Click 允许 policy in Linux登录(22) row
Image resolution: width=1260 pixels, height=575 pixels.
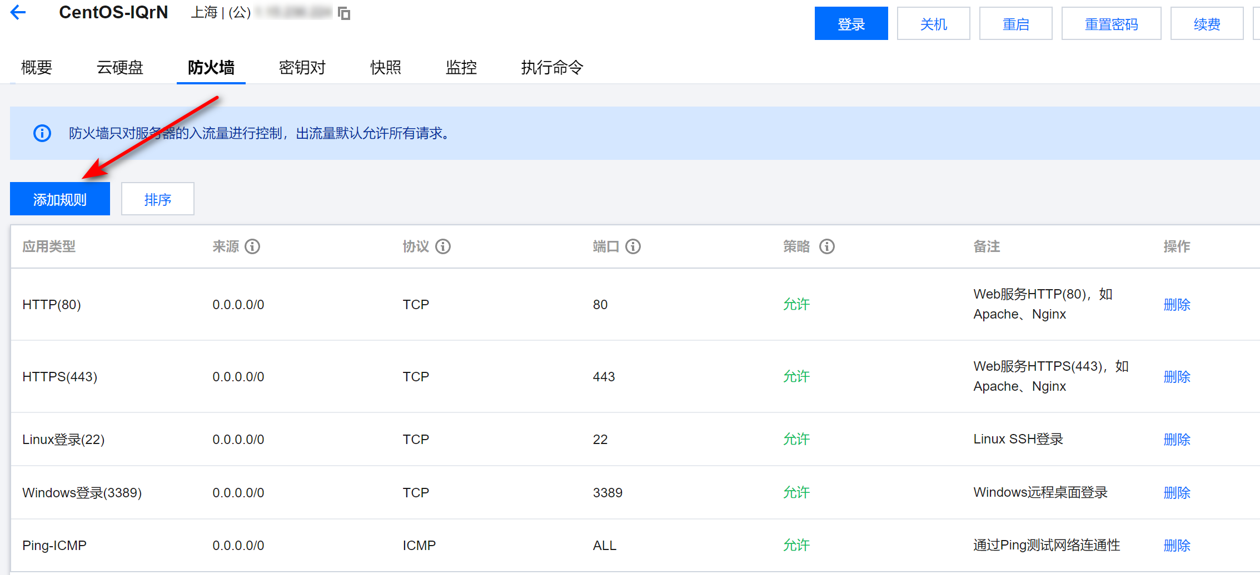tap(796, 440)
